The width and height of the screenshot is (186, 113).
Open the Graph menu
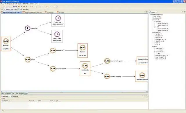click(x=20, y=4)
